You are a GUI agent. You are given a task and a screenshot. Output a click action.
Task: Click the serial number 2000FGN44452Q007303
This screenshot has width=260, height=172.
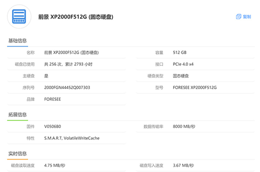pyautogui.click(x=67, y=87)
